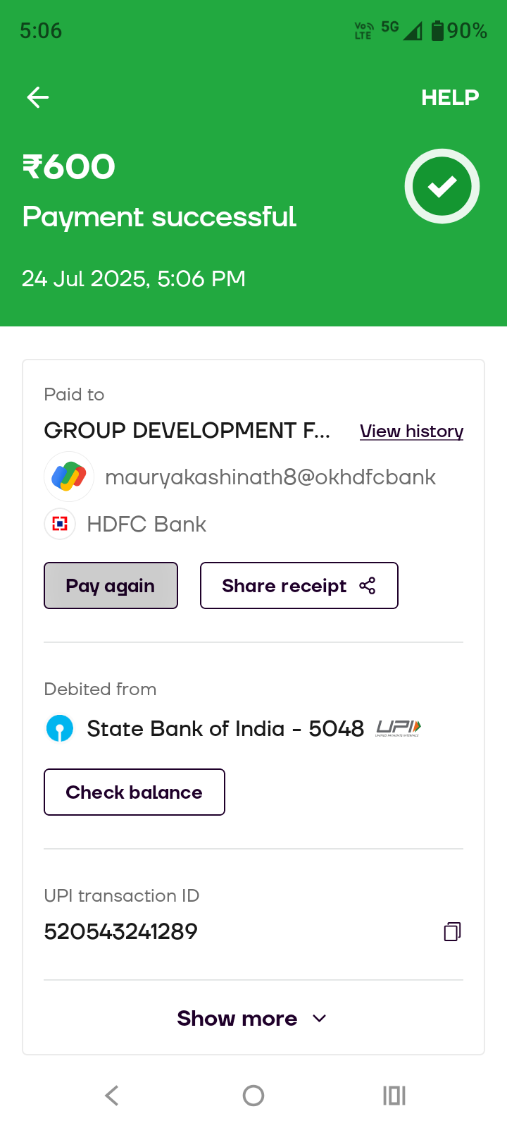Open HELP from the header

tap(450, 97)
